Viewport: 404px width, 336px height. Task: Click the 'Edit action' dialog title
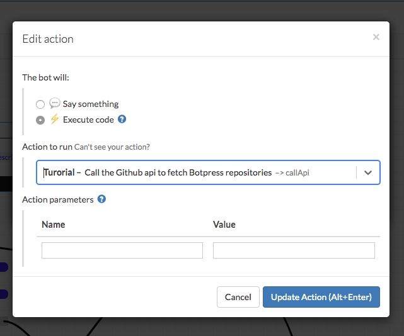point(48,39)
